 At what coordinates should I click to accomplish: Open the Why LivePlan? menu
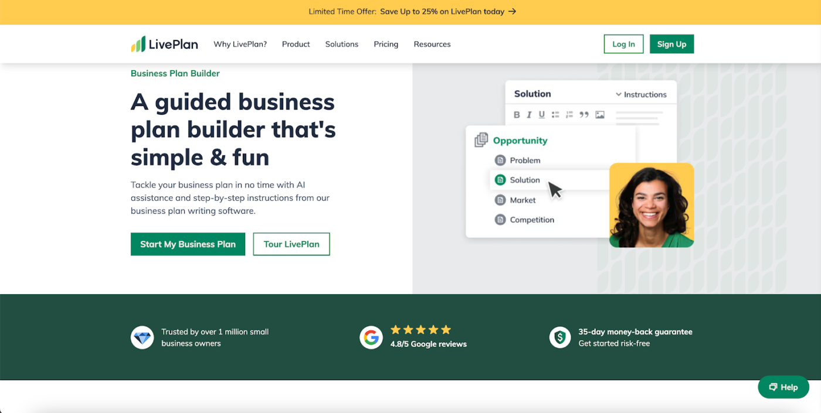coord(240,44)
